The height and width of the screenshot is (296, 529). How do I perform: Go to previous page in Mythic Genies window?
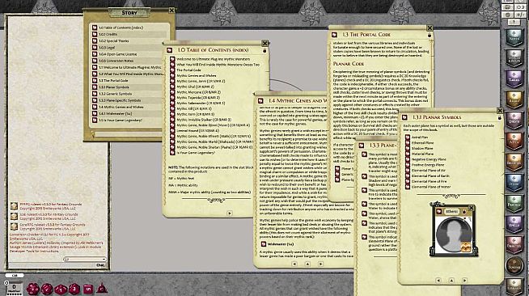click(x=294, y=264)
